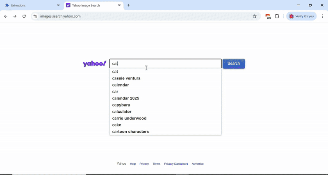328x175 pixels.
Task: Open a new browser tab
Action: tap(129, 5)
